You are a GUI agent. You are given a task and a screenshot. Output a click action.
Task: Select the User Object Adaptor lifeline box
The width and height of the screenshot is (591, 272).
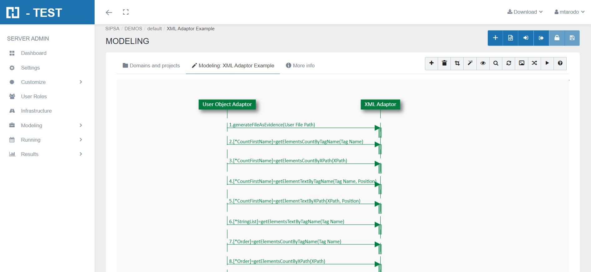pos(227,104)
